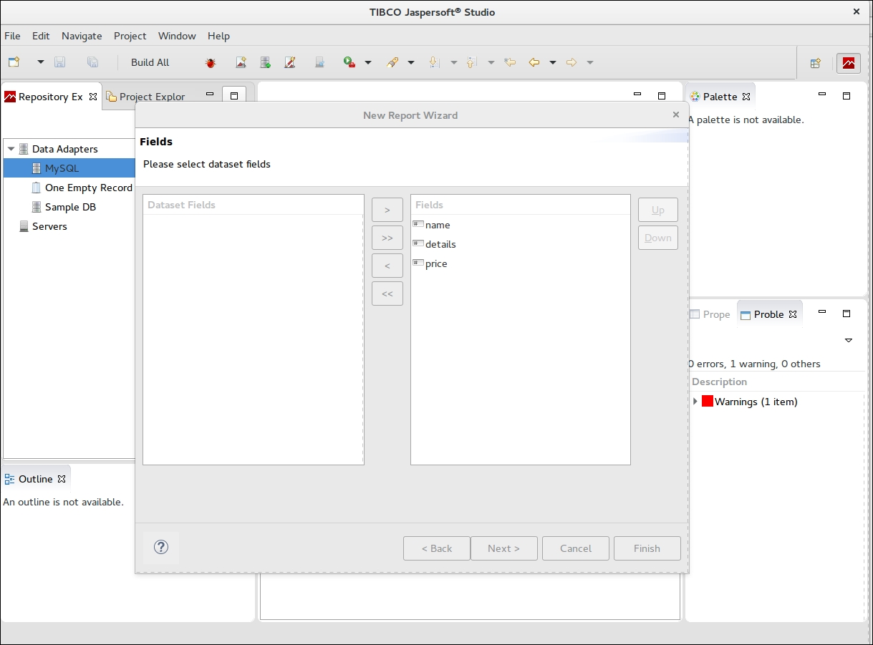The width and height of the screenshot is (873, 645).
Task: Open the Back navigation history dropdown
Action: tap(553, 62)
